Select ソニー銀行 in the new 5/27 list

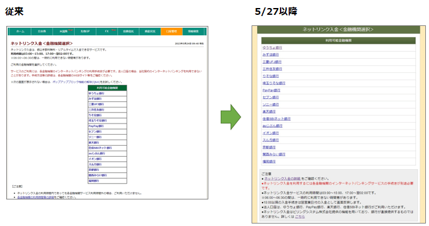pyautogui.click(x=271, y=105)
